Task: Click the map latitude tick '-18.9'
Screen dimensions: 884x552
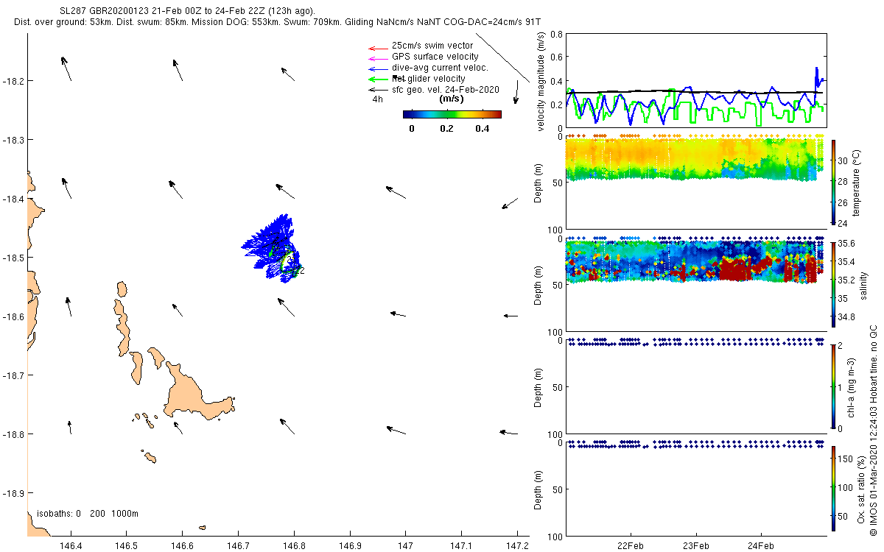Action: 13,493
